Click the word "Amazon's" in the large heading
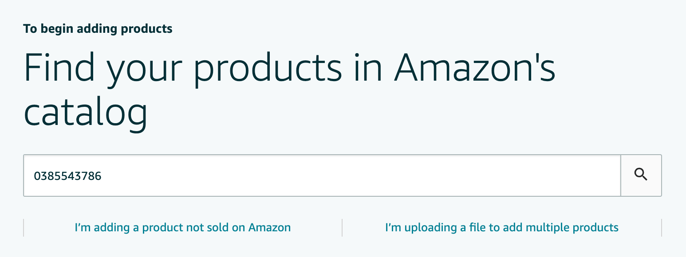This screenshot has height=257, width=686. (474, 69)
